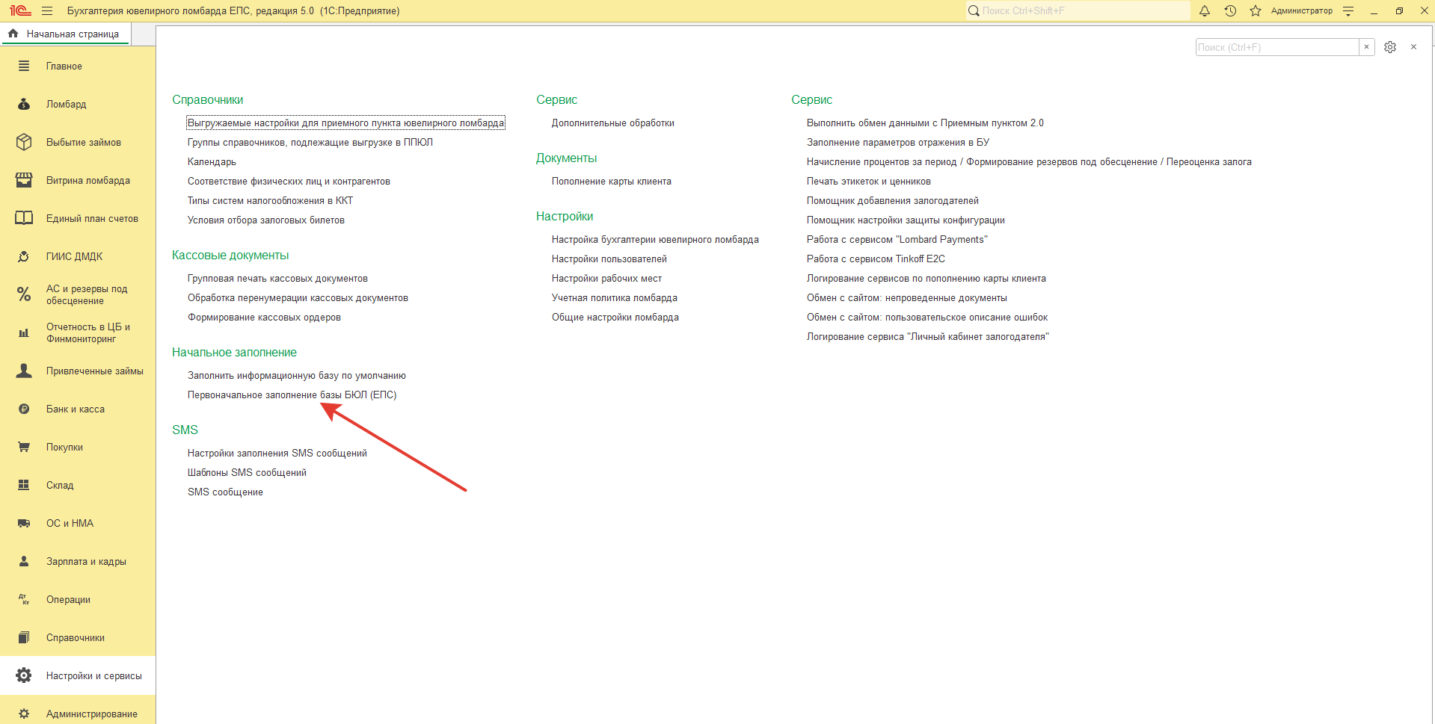Open Формирование кассовых ордеров

coord(264,318)
